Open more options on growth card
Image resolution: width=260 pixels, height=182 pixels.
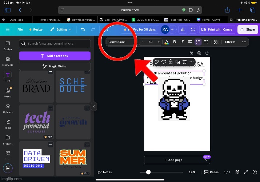click(87, 108)
